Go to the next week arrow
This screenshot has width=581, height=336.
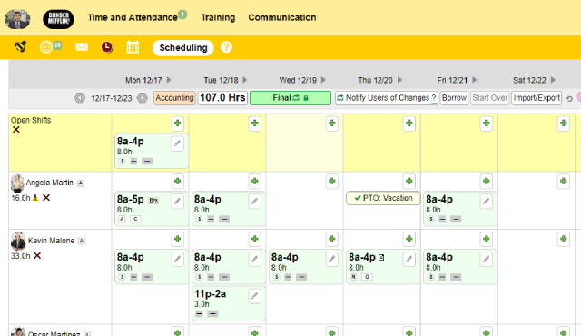pos(142,98)
